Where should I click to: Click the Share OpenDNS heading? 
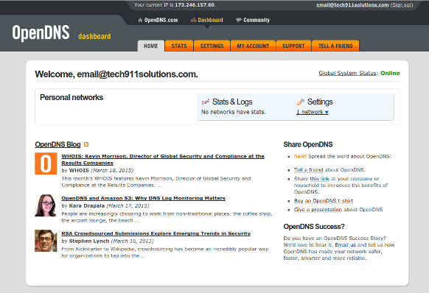(308, 144)
